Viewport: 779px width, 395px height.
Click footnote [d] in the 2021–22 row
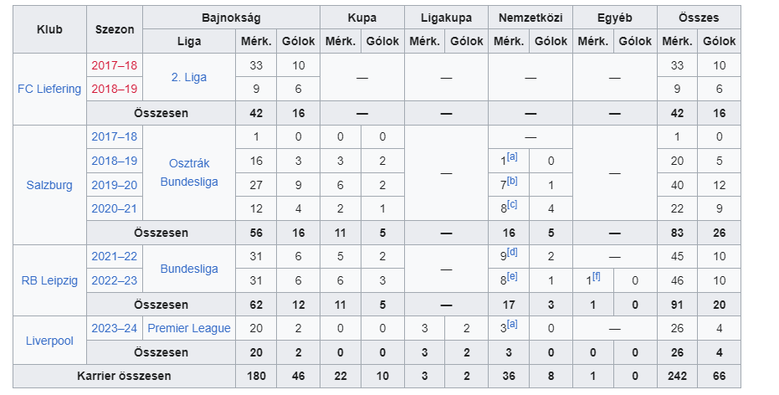[513, 254]
